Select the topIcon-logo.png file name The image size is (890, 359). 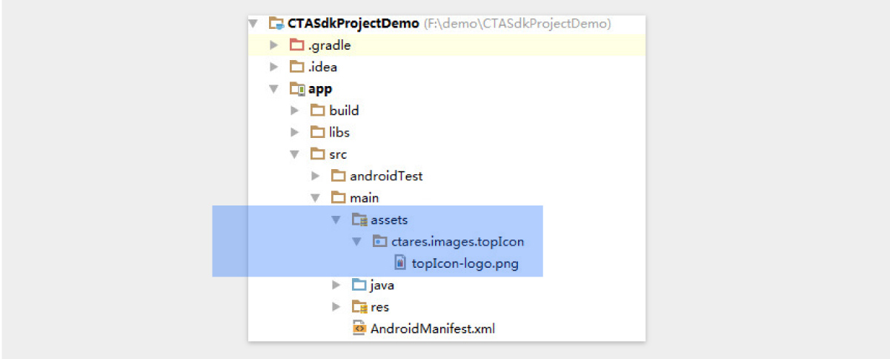click(x=455, y=263)
